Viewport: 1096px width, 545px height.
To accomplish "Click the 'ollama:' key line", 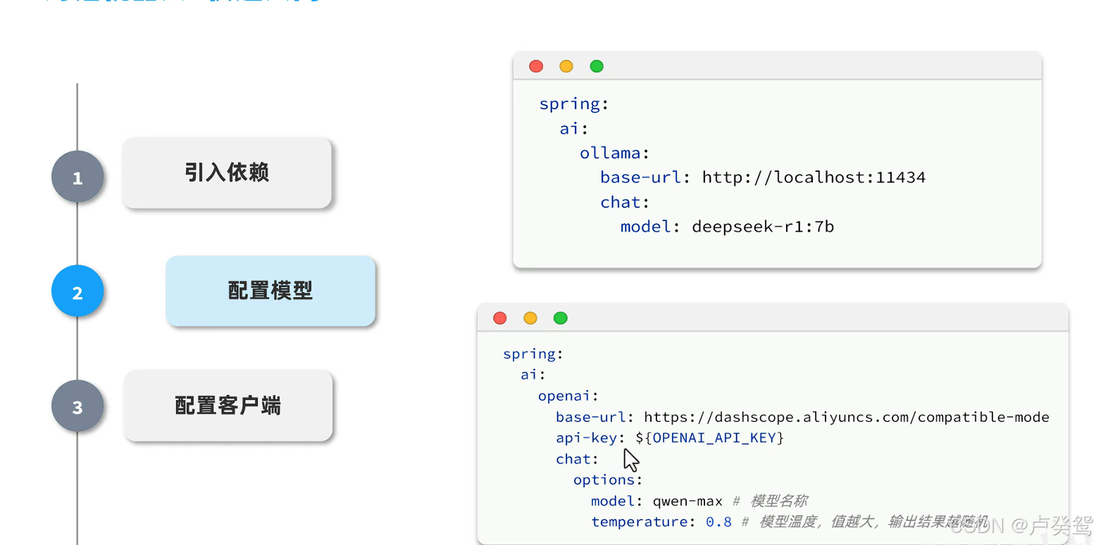I will [x=614, y=154].
